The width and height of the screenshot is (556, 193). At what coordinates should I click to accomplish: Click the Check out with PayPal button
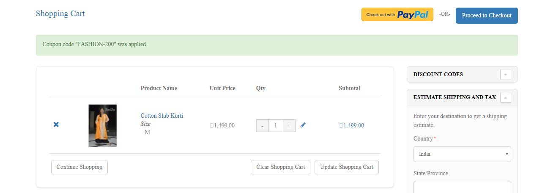(397, 14)
